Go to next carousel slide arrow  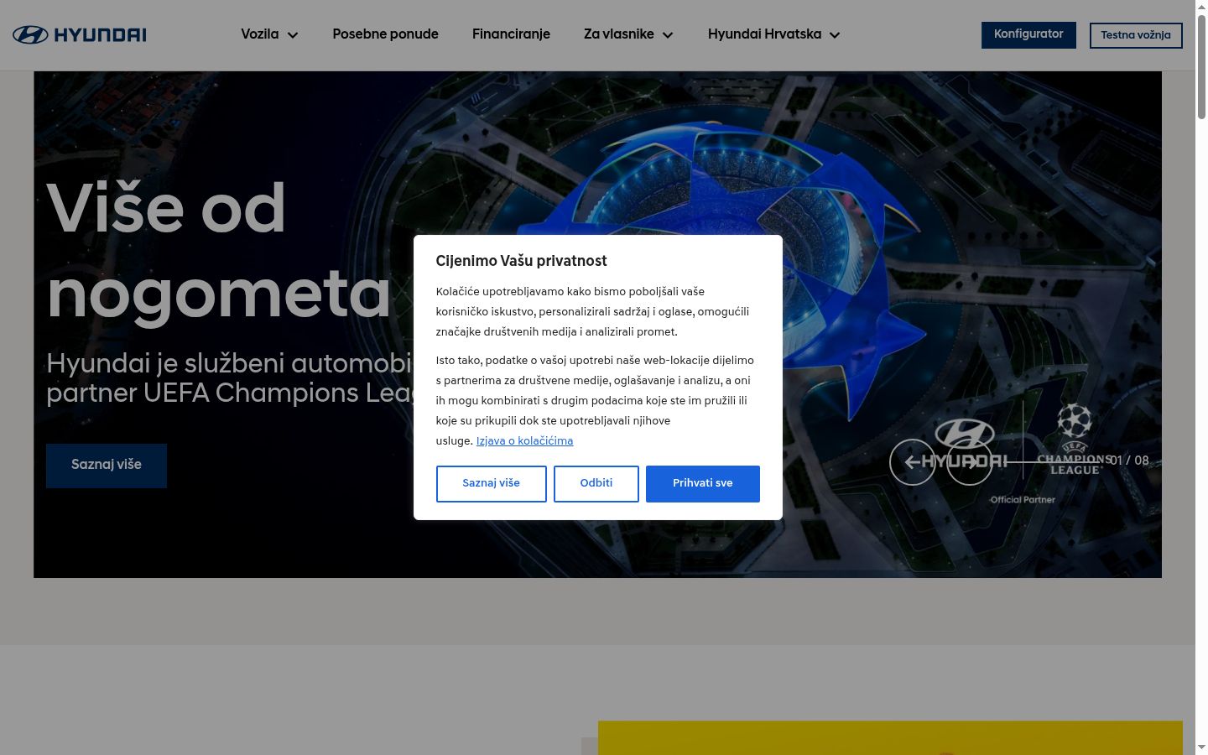pyautogui.click(x=970, y=462)
